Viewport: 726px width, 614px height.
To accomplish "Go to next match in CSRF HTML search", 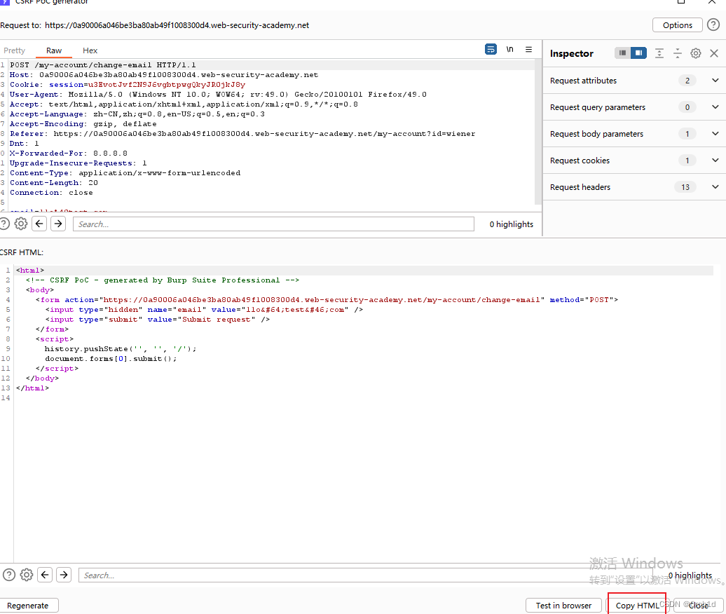I will pos(64,575).
